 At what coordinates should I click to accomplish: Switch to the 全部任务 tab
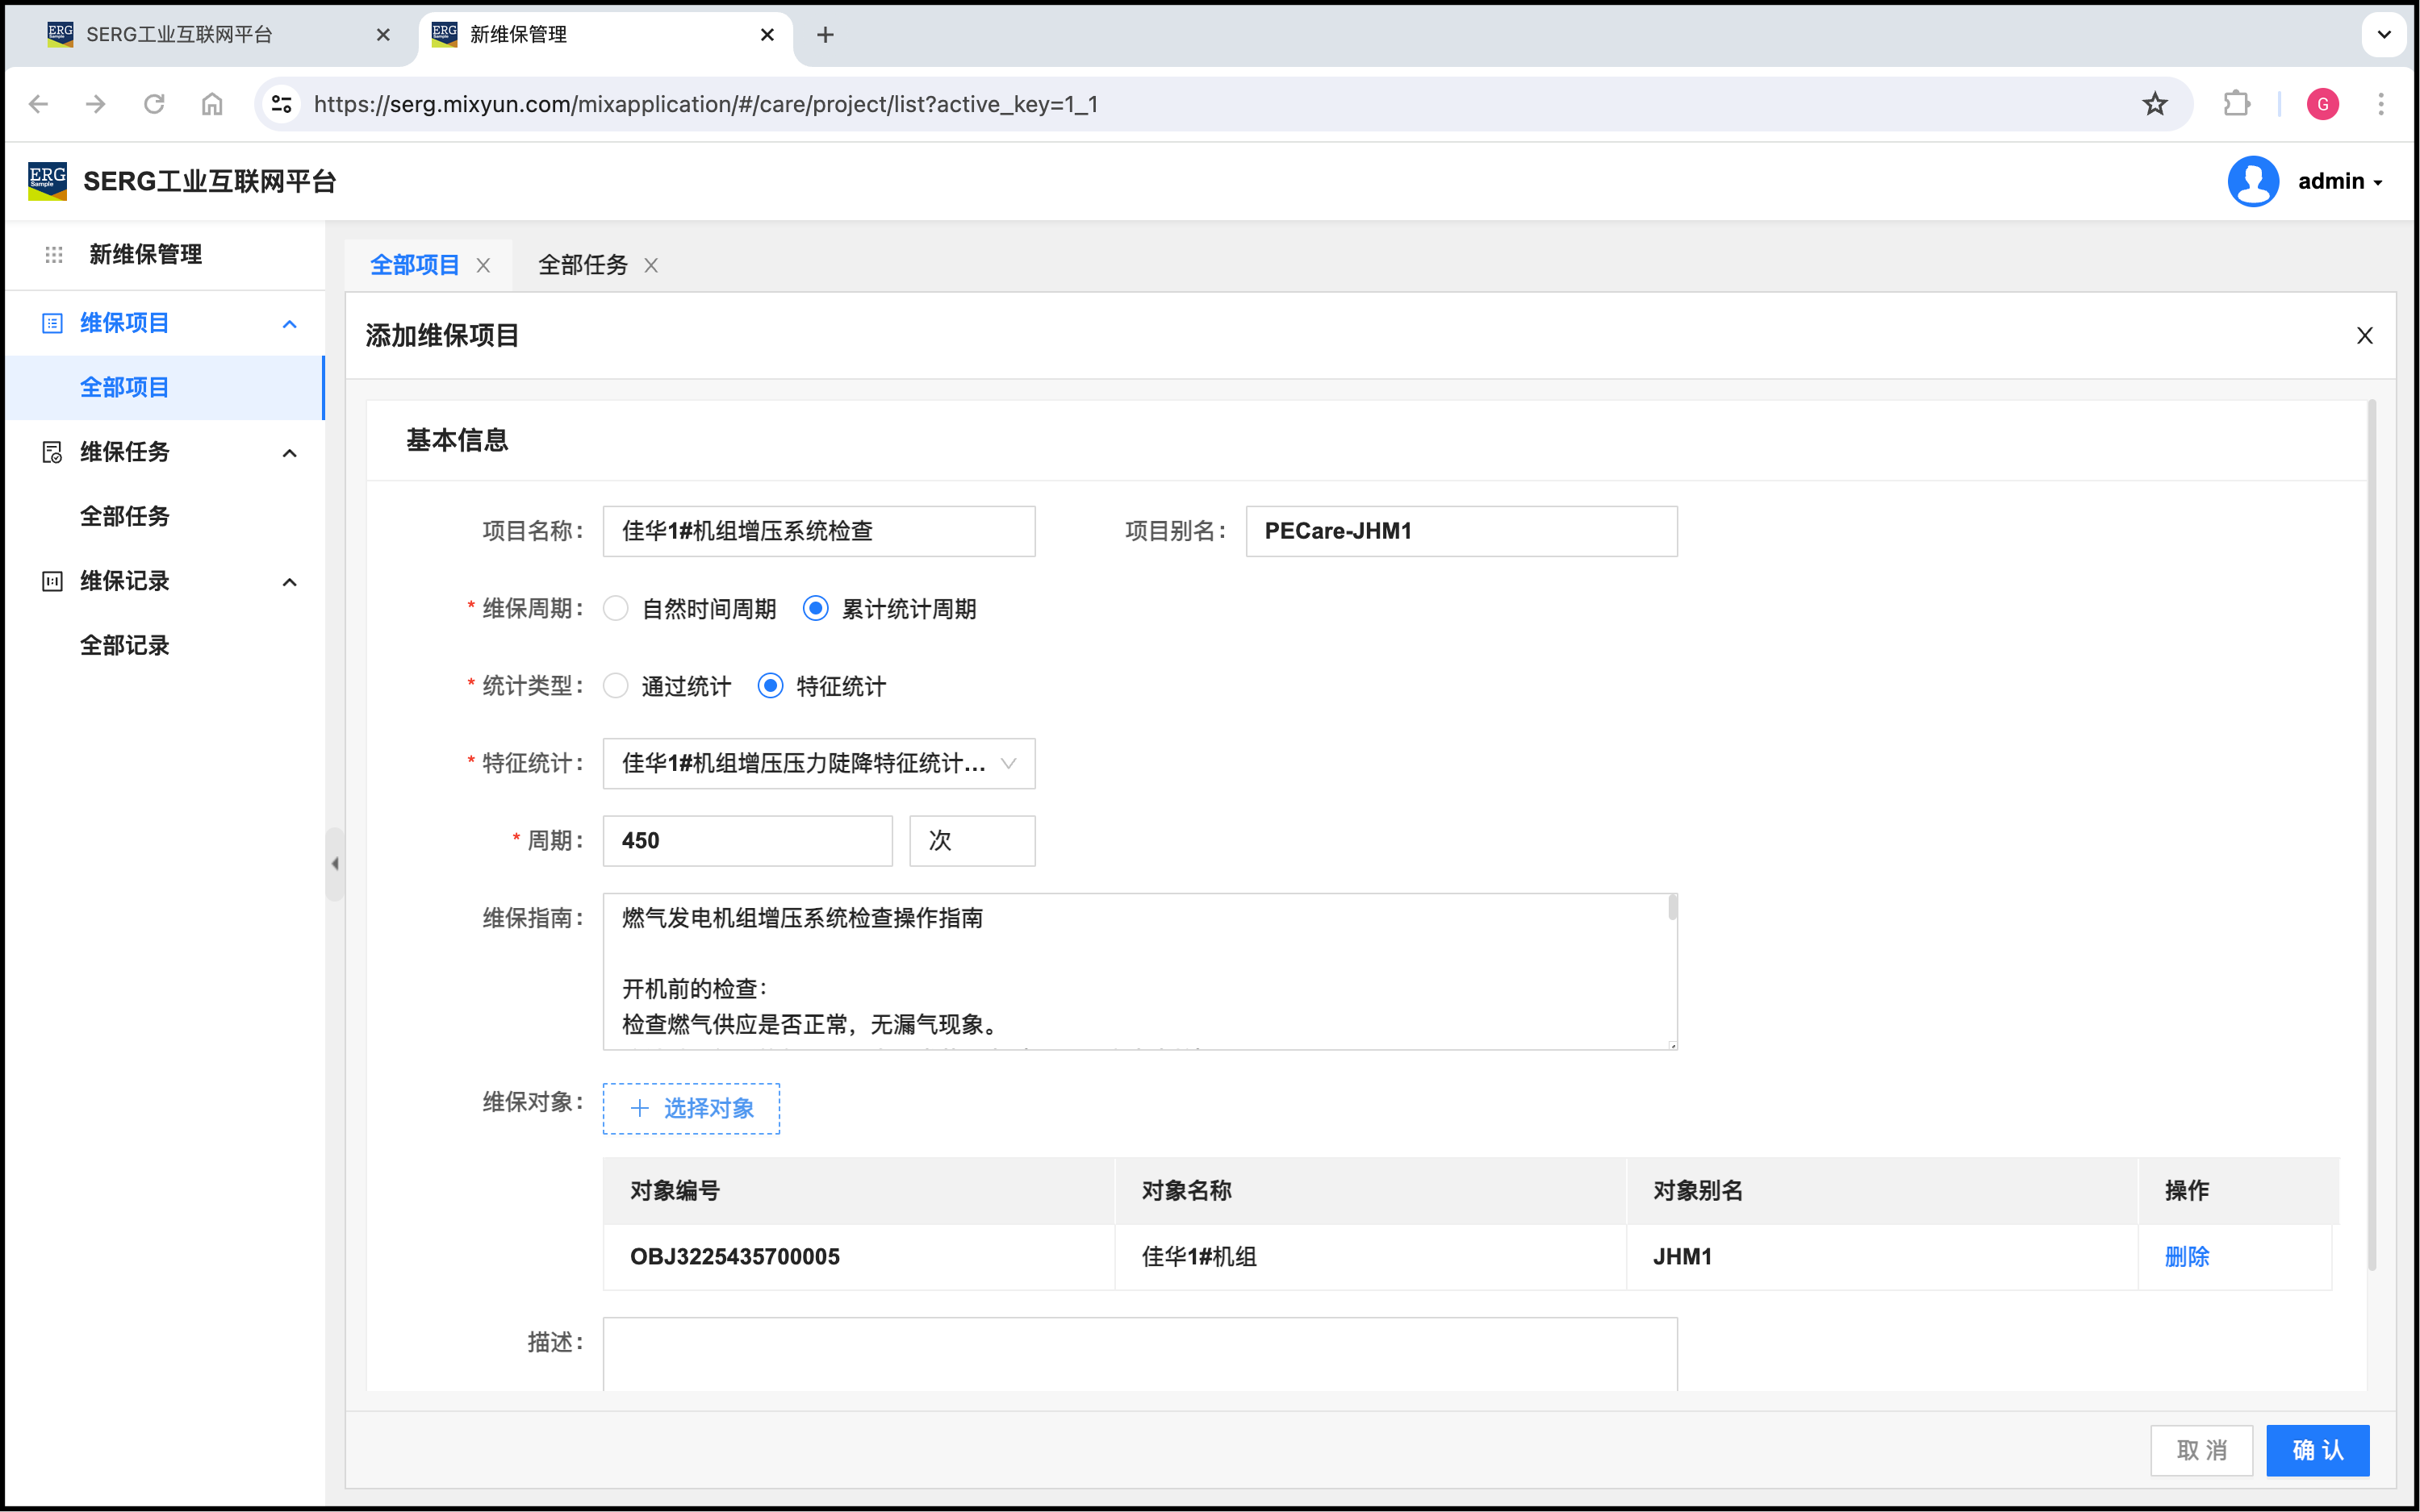click(583, 265)
